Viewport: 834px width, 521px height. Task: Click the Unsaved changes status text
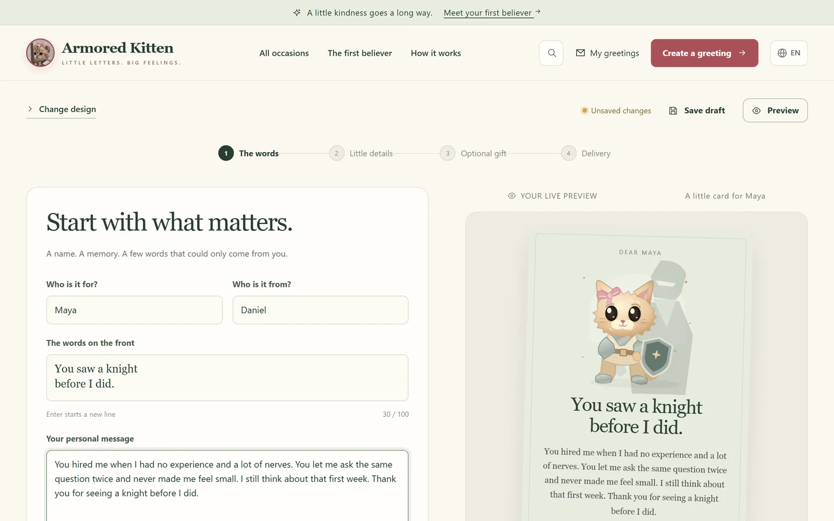point(621,110)
